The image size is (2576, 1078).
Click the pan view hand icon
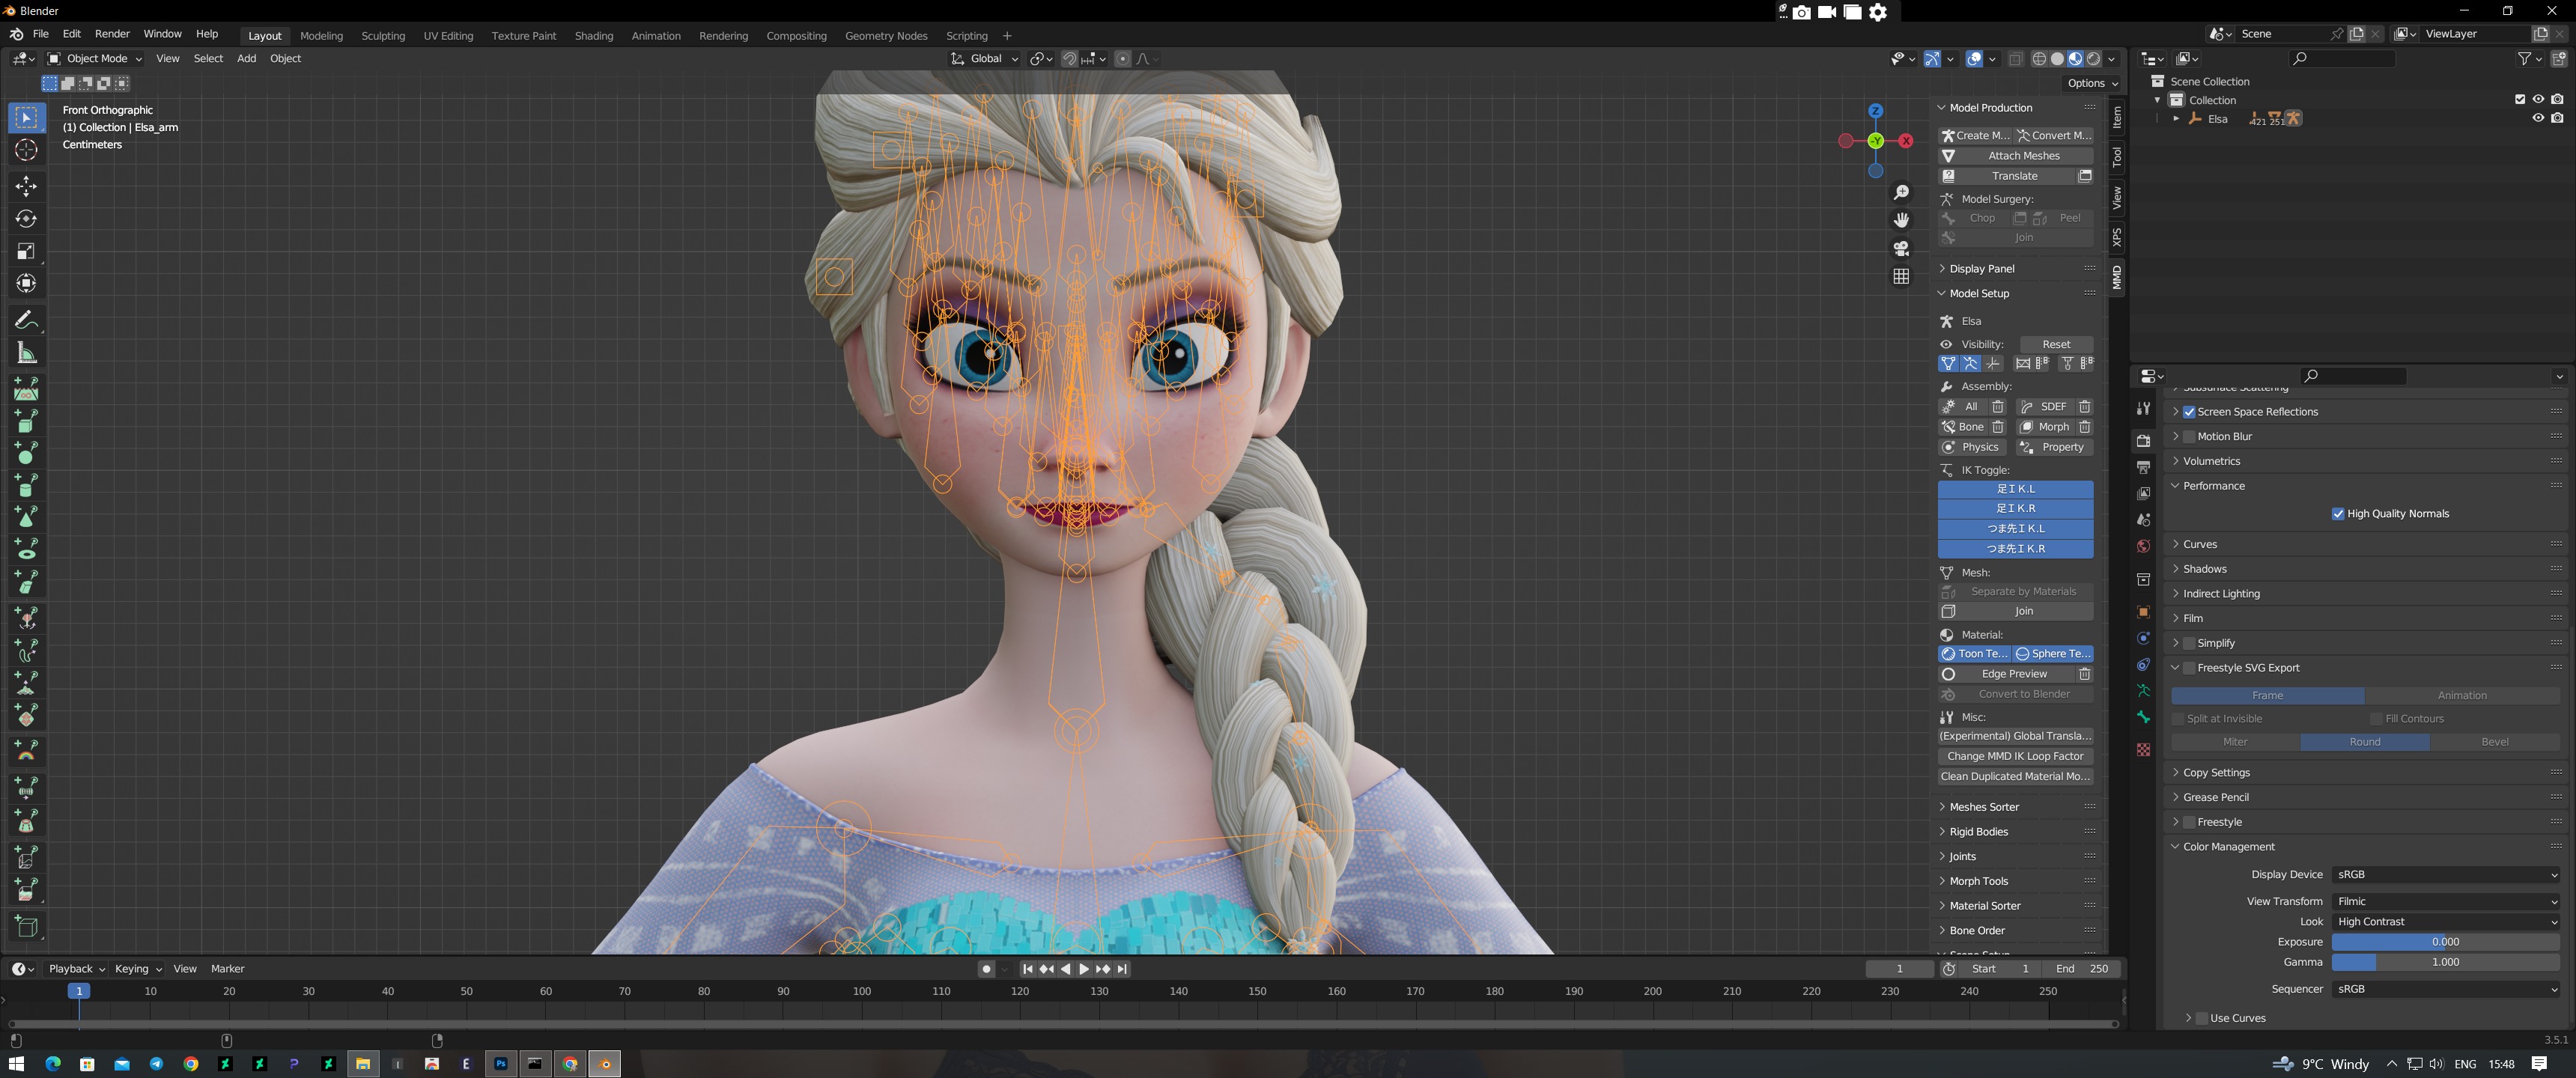(1901, 220)
